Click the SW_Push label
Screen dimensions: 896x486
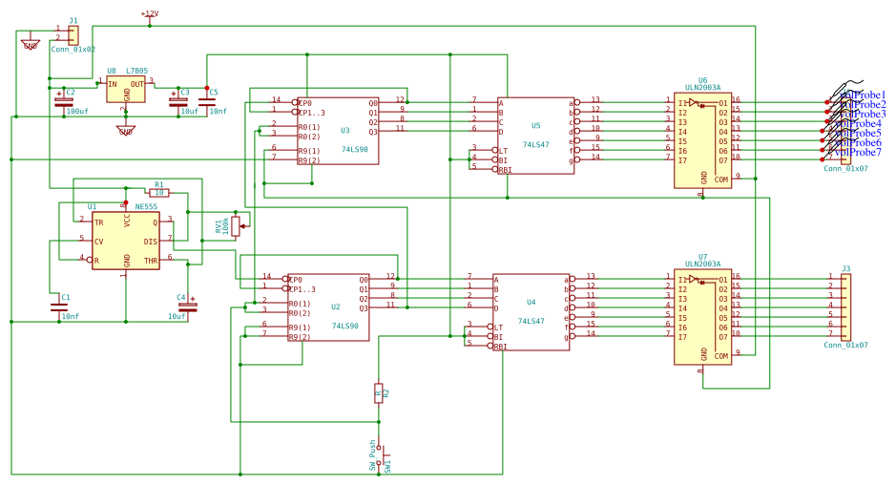pyautogui.click(x=372, y=455)
